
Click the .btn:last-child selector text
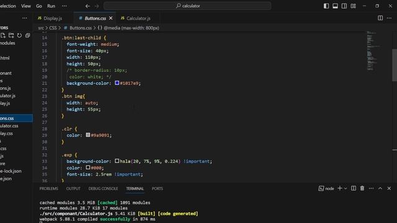coord(81,38)
